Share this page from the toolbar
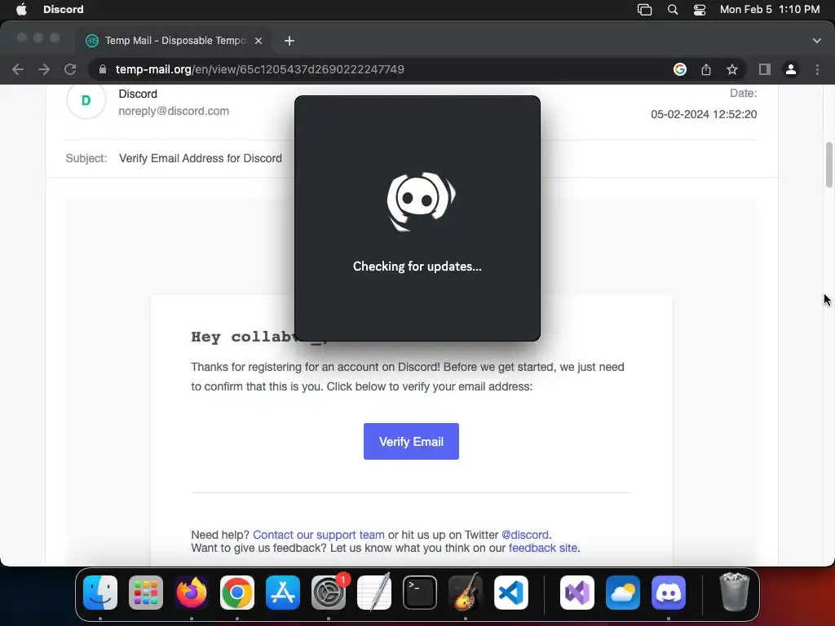 point(706,69)
